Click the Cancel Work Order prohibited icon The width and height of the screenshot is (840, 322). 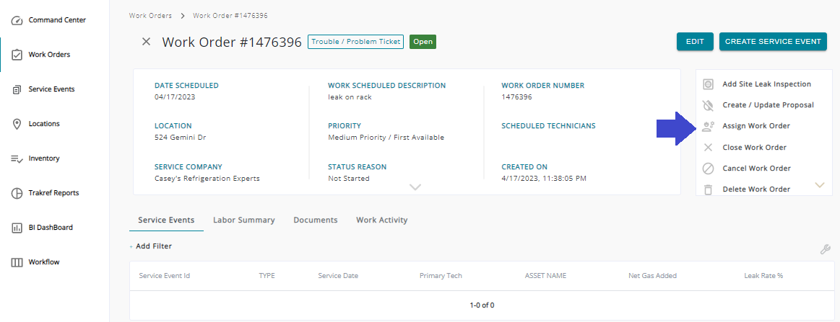pos(709,169)
